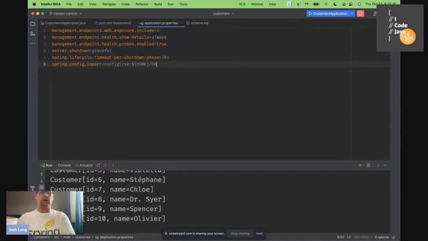Open the Code menu

point(126,4)
